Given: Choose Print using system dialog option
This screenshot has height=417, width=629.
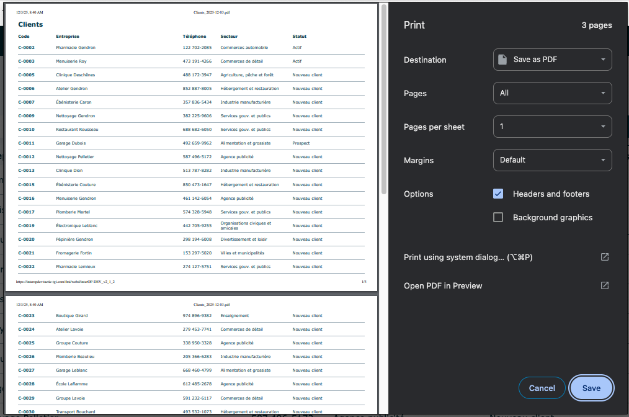Looking at the screenshot, I should (x=468, y=257).
